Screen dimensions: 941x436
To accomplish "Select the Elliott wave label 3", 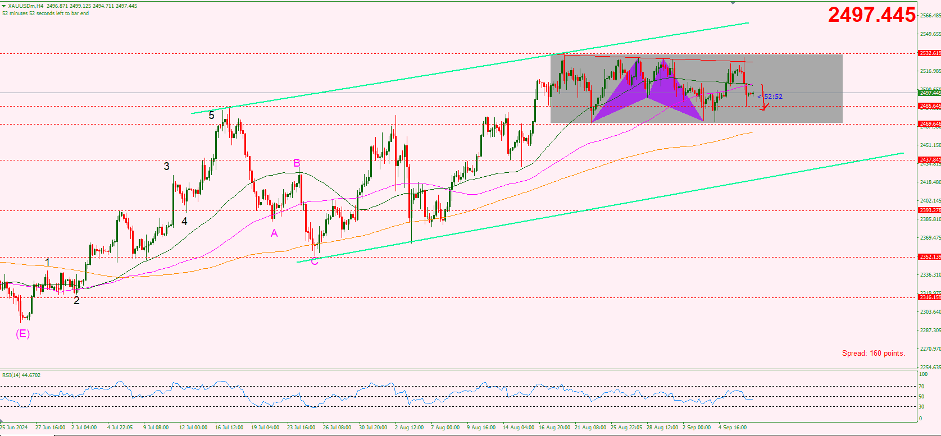I will click(x=166, y=166).
